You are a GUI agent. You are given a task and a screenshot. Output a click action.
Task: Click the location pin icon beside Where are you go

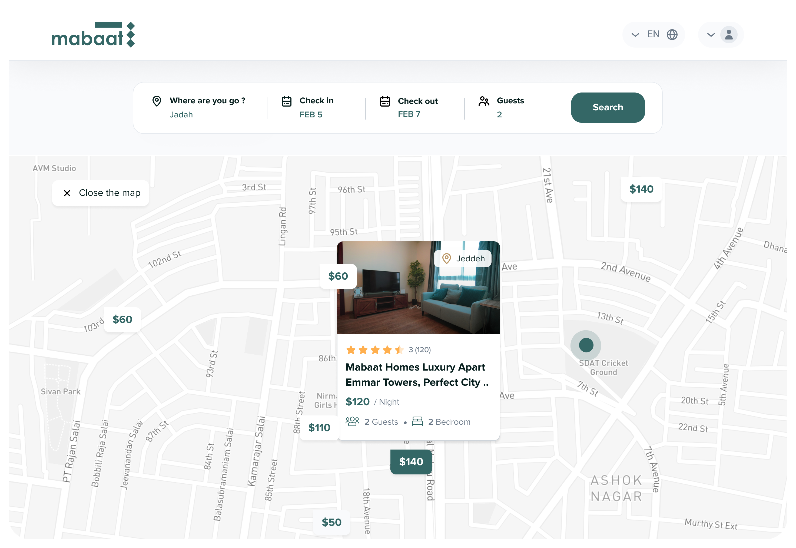pos(157,101)
